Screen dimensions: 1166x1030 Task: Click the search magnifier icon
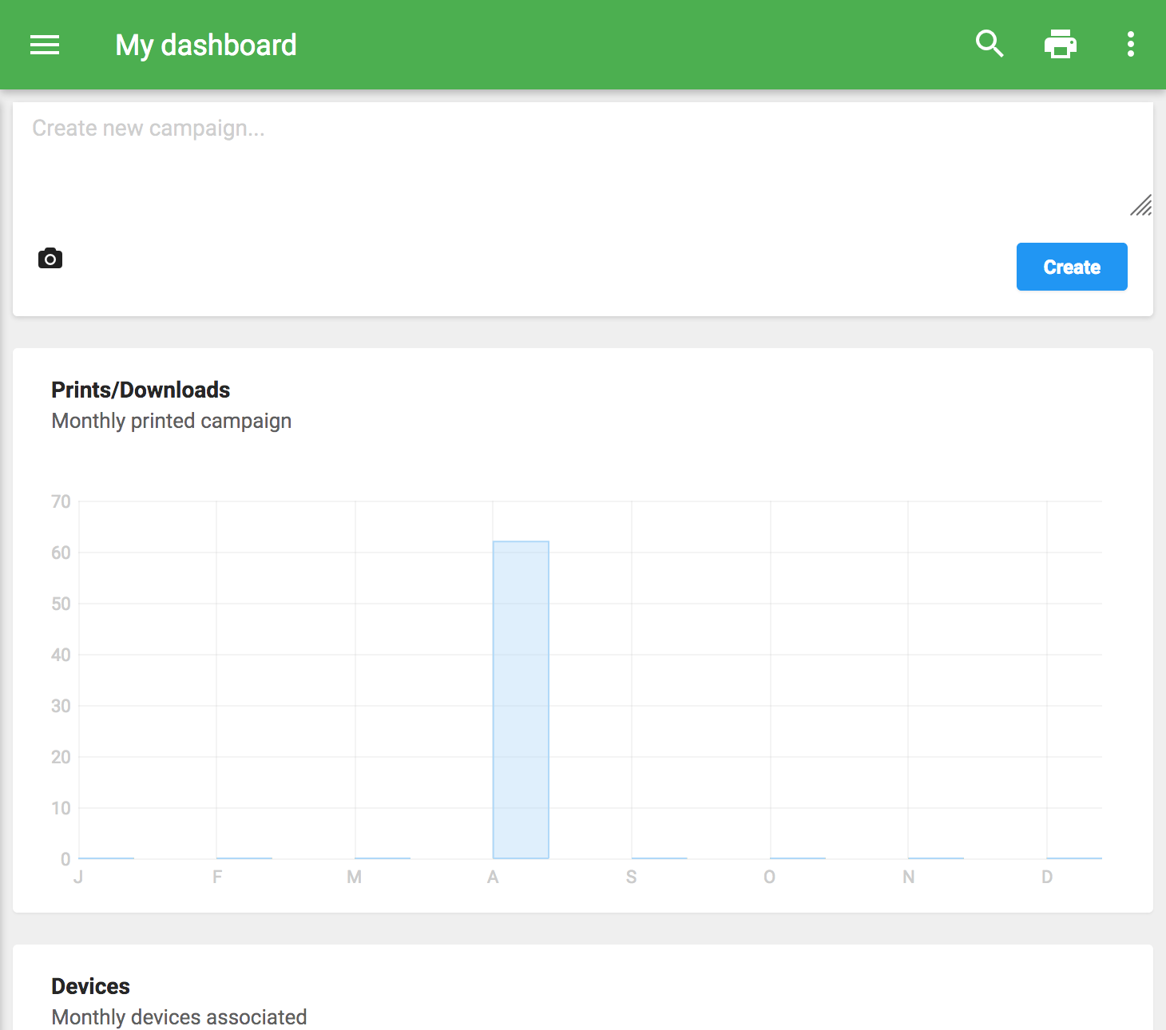990,44
